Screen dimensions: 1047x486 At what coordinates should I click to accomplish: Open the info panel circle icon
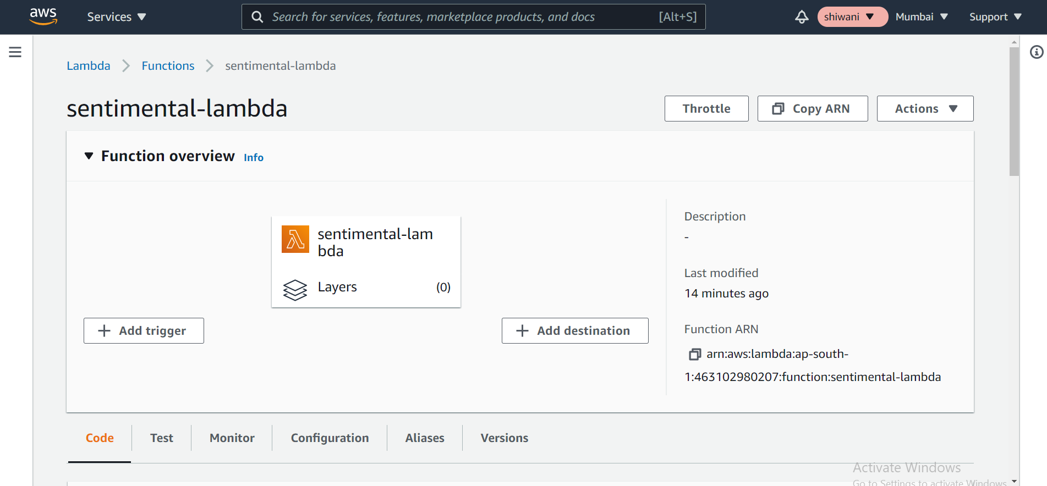[1037, 52]
